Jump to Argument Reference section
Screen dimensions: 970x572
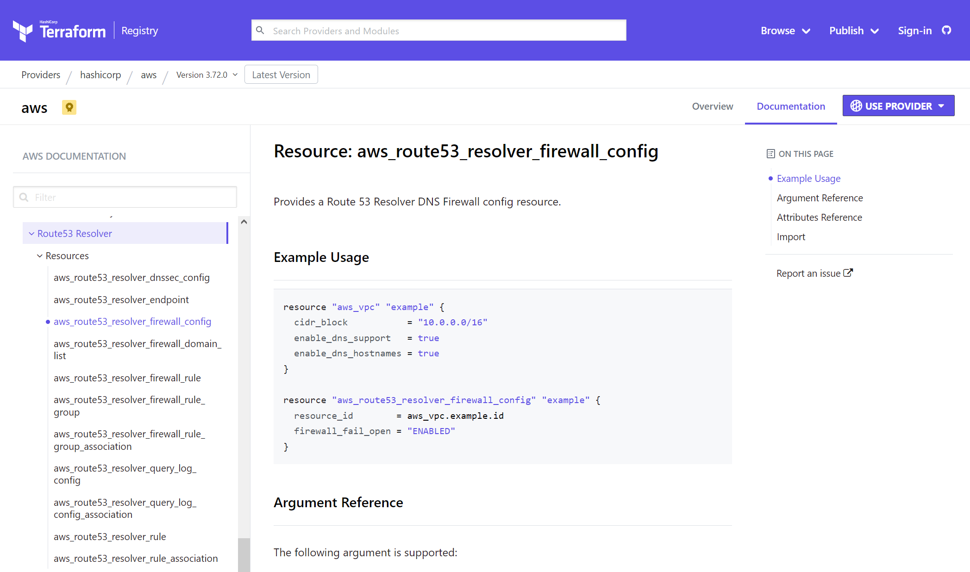pyautogui.click(x=820, y=198)
